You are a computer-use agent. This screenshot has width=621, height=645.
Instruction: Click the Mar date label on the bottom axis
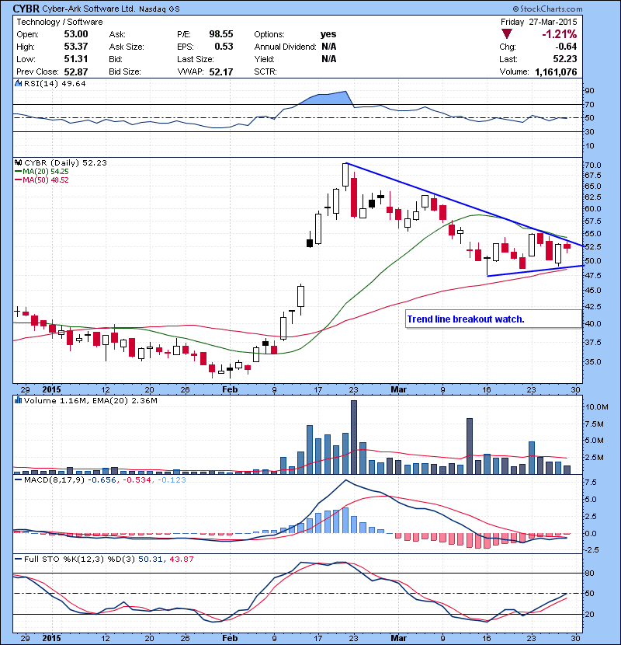click(x=398, y=638)
